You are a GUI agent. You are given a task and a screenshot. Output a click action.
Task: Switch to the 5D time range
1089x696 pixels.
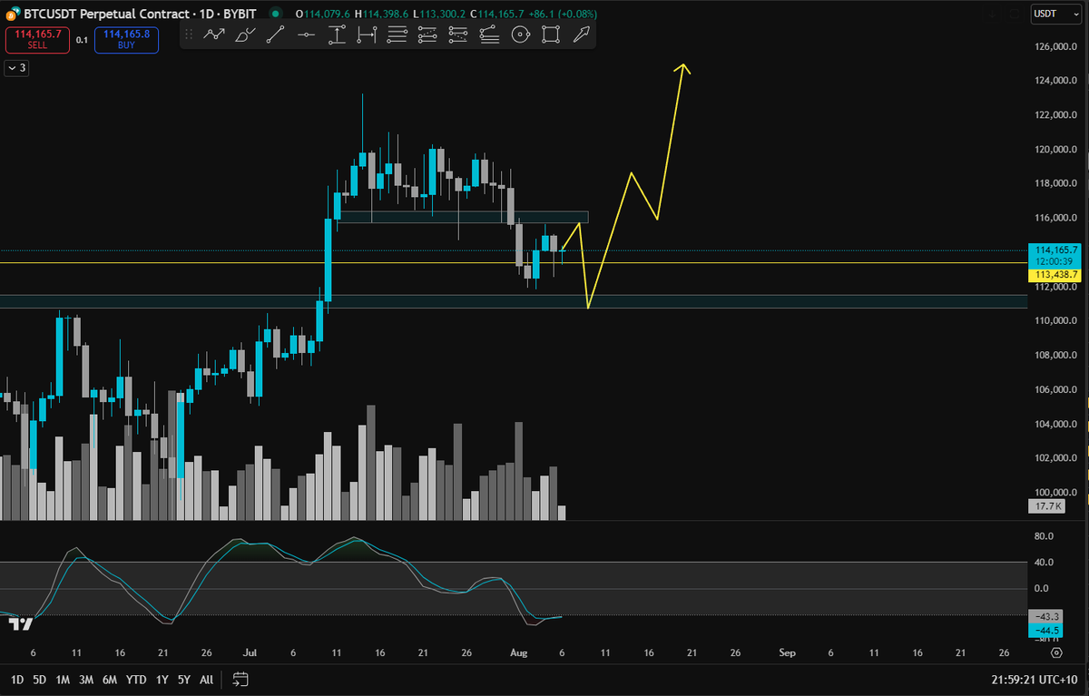pyautogui.click(x=40, y=679)
